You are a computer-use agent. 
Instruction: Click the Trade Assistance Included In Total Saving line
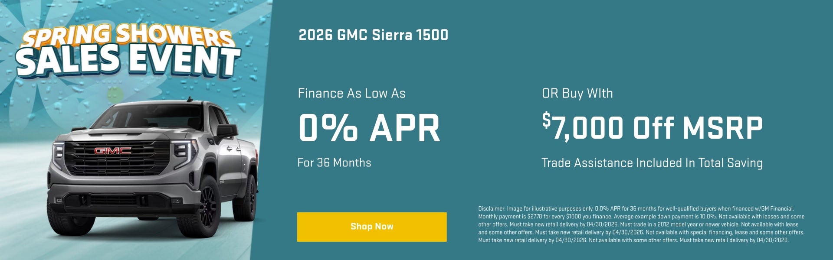652,163
